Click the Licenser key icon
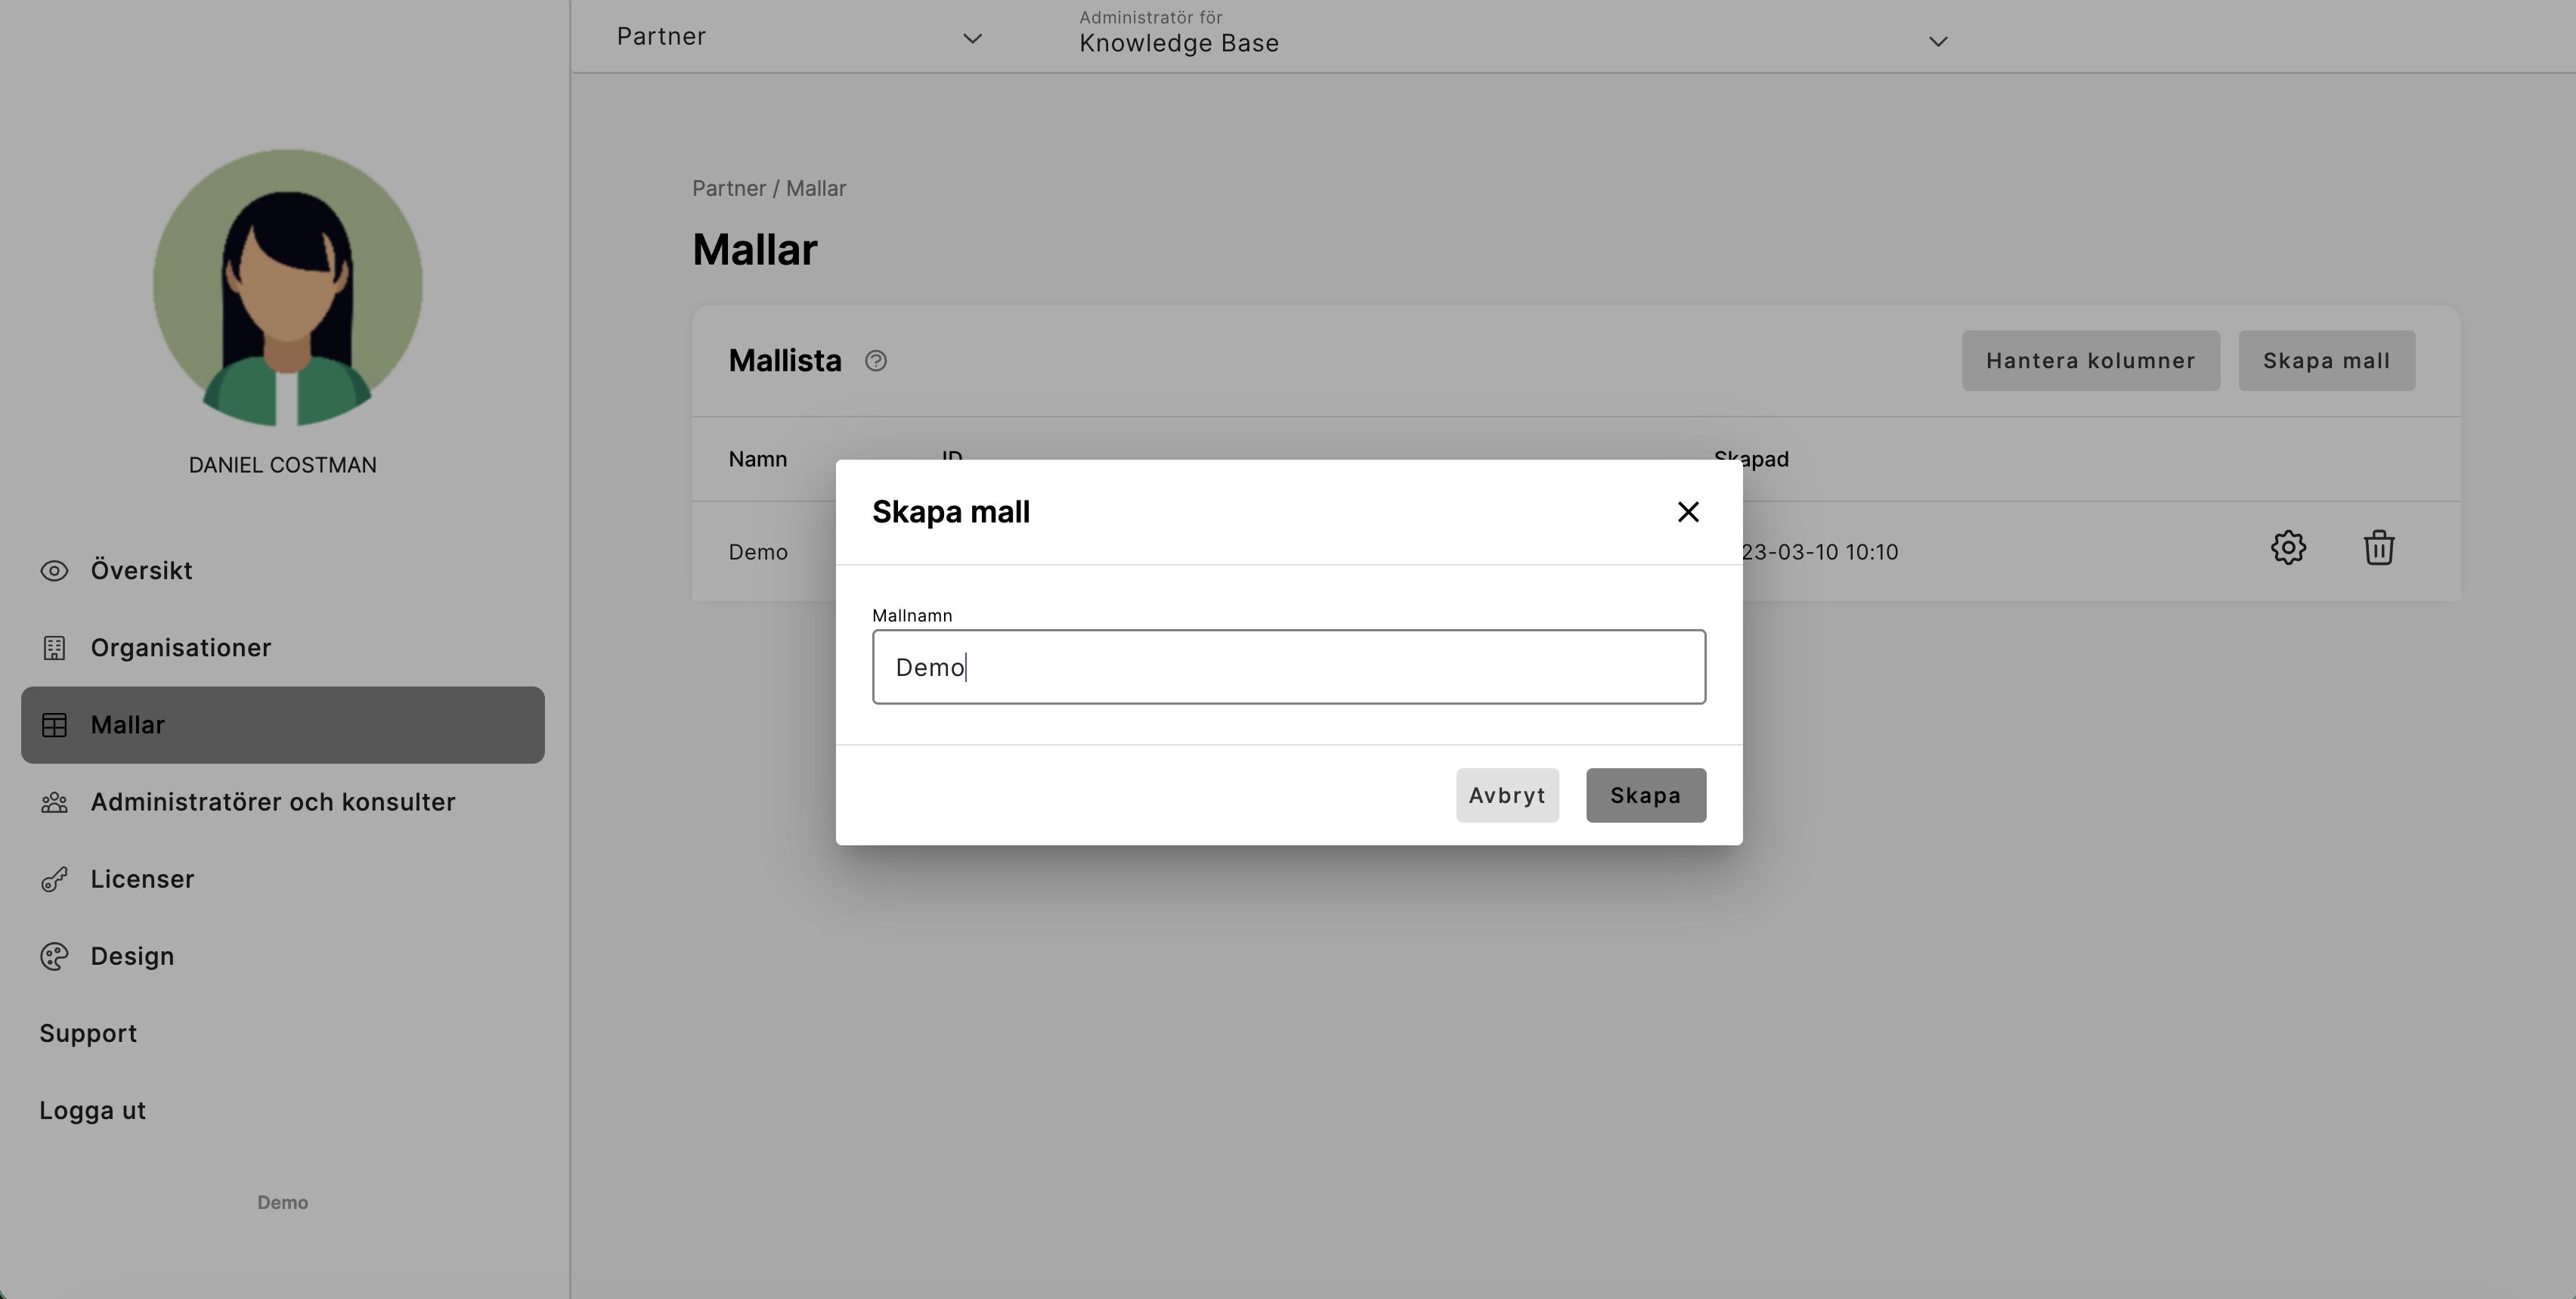The width and height of the screenshot is (2576, 1299). (x=54, y=879)
